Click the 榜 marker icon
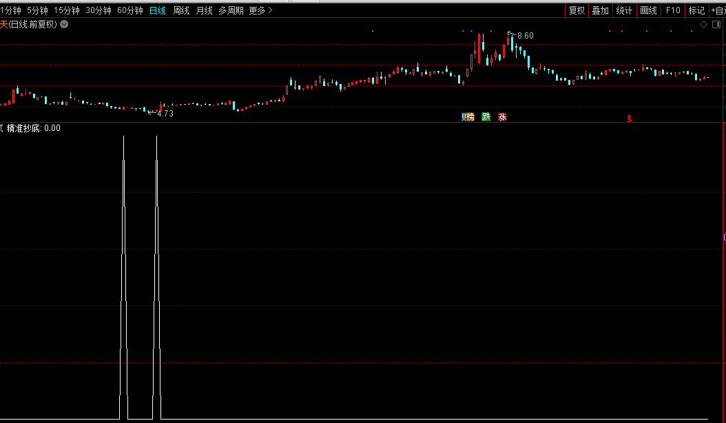Viewport: 726px width, 423px height. [x=471, y=117]
